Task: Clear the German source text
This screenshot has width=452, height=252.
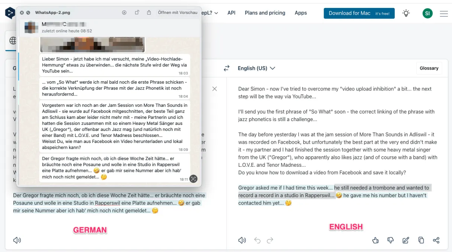Action: [214, 89]
